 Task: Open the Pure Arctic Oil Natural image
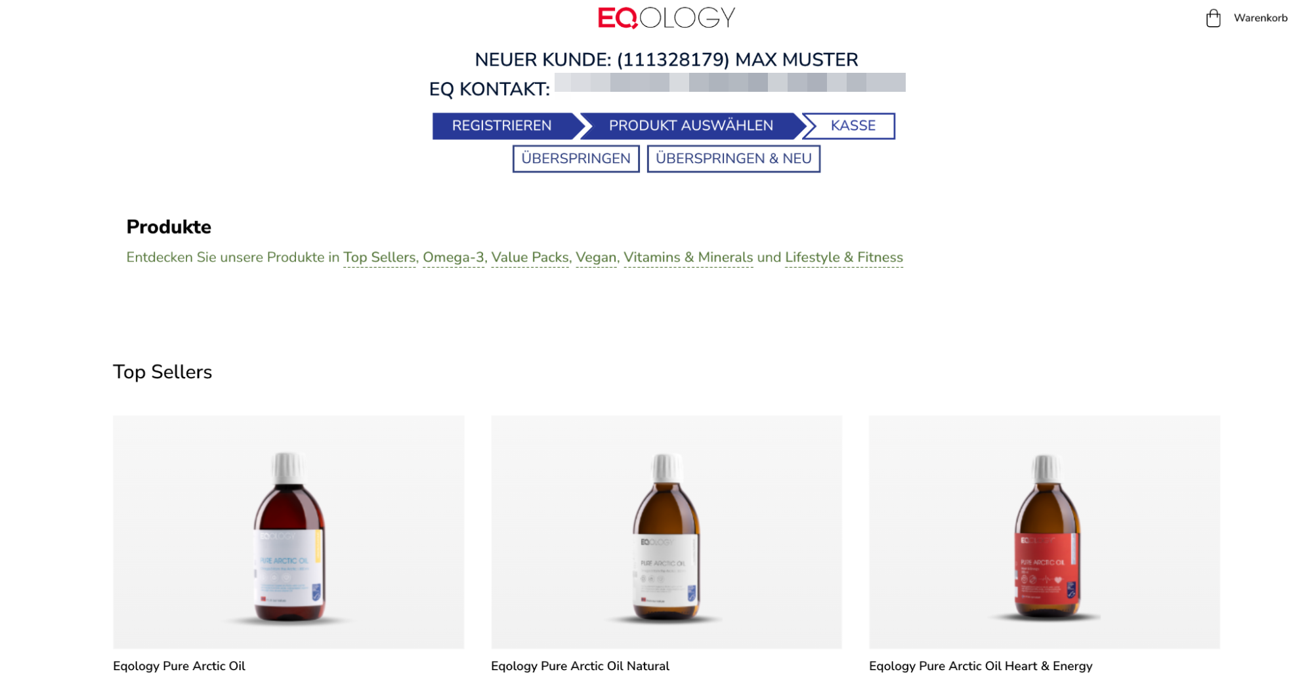666,532
